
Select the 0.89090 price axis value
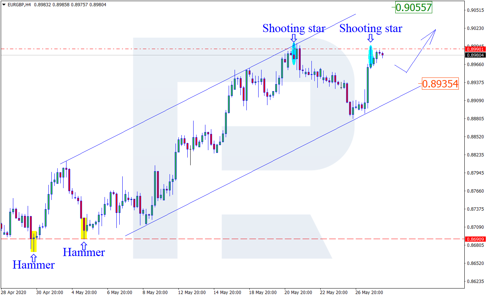[475, 100]
